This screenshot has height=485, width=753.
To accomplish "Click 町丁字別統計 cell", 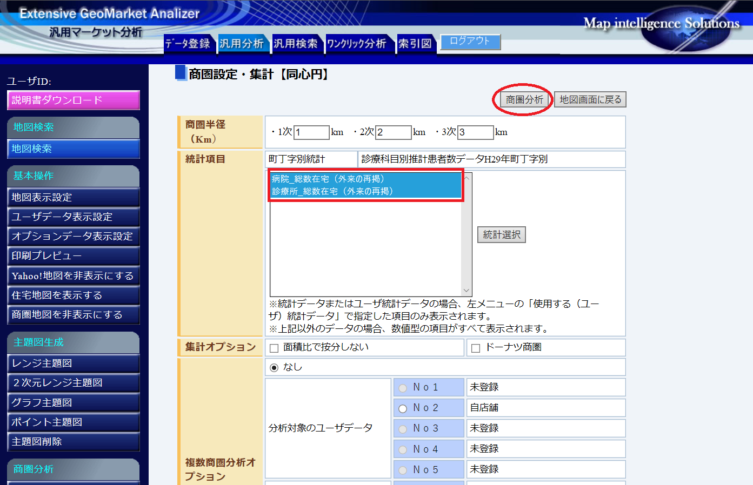I will [x=311, y=159].
